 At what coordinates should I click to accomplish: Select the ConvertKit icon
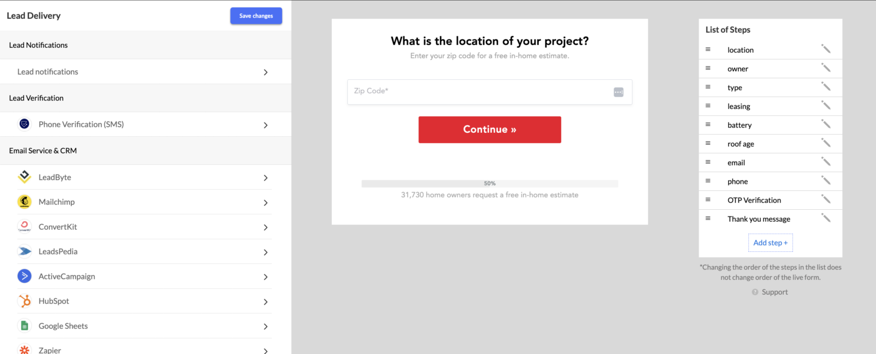[x=25, y=226]
